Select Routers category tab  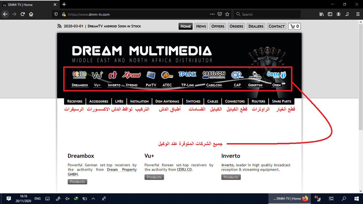coord(258,101)
